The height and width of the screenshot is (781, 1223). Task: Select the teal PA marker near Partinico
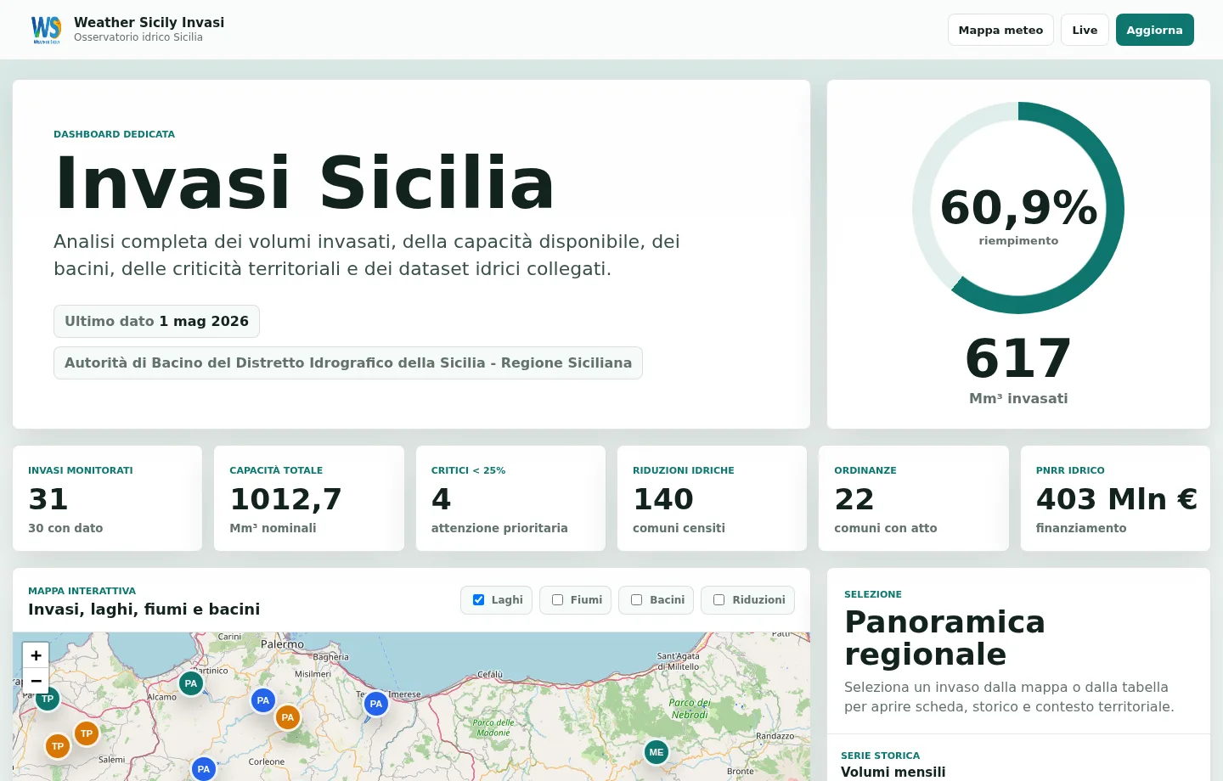click(x=191, y=683)
